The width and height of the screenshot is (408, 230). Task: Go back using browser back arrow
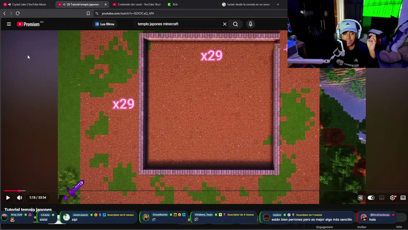coord(4,13)
